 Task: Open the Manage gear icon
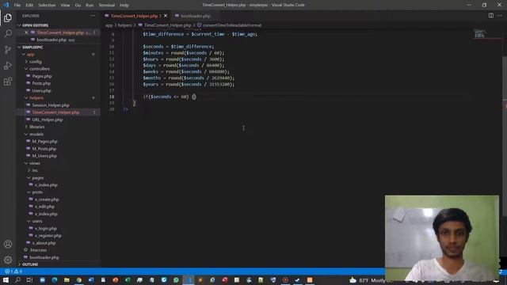click(8, 260)
